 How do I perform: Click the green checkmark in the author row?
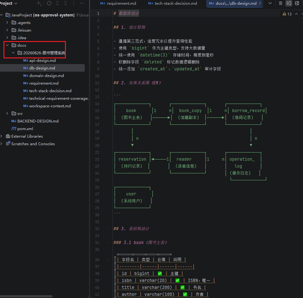point(185,294)
